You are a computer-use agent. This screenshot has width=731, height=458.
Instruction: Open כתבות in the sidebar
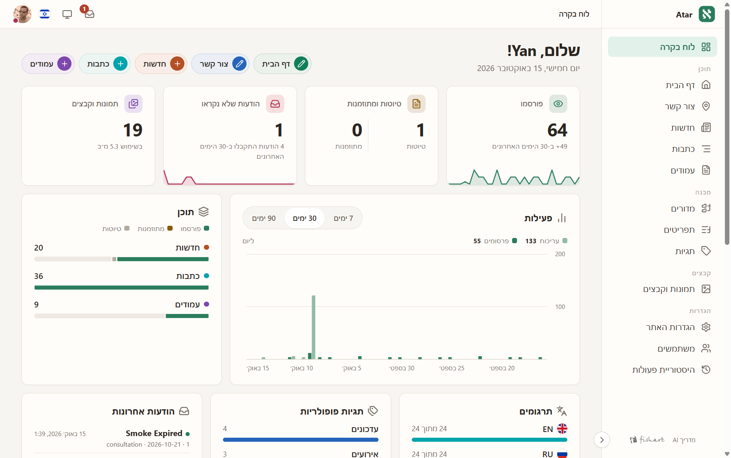pos(662,149)
